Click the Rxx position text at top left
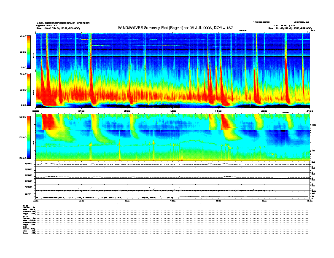Image resolution: width=334 pixels, height=258 pixels. pyautogui.click(x=58, y=28)
